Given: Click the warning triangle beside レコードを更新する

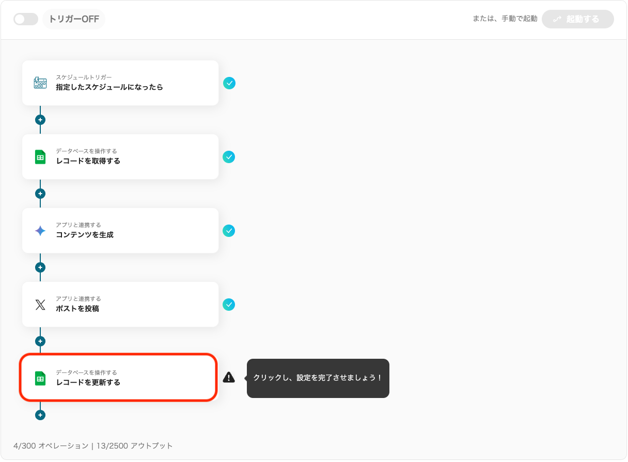Looking at the screenshot, I should (229, 378).
